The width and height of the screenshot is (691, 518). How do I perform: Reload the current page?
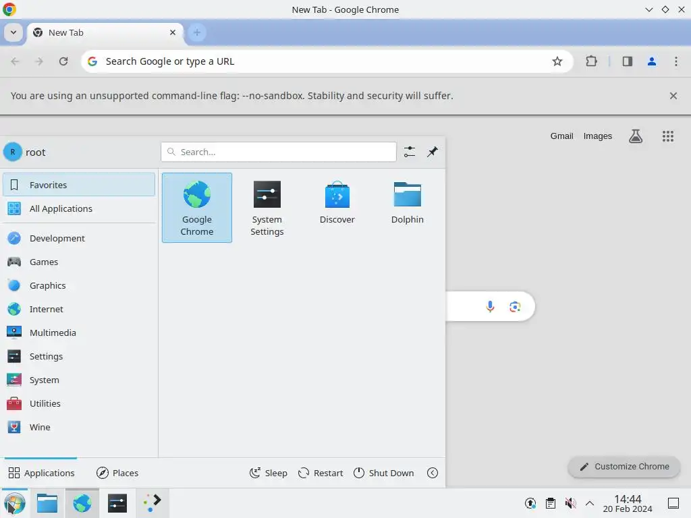63,61
